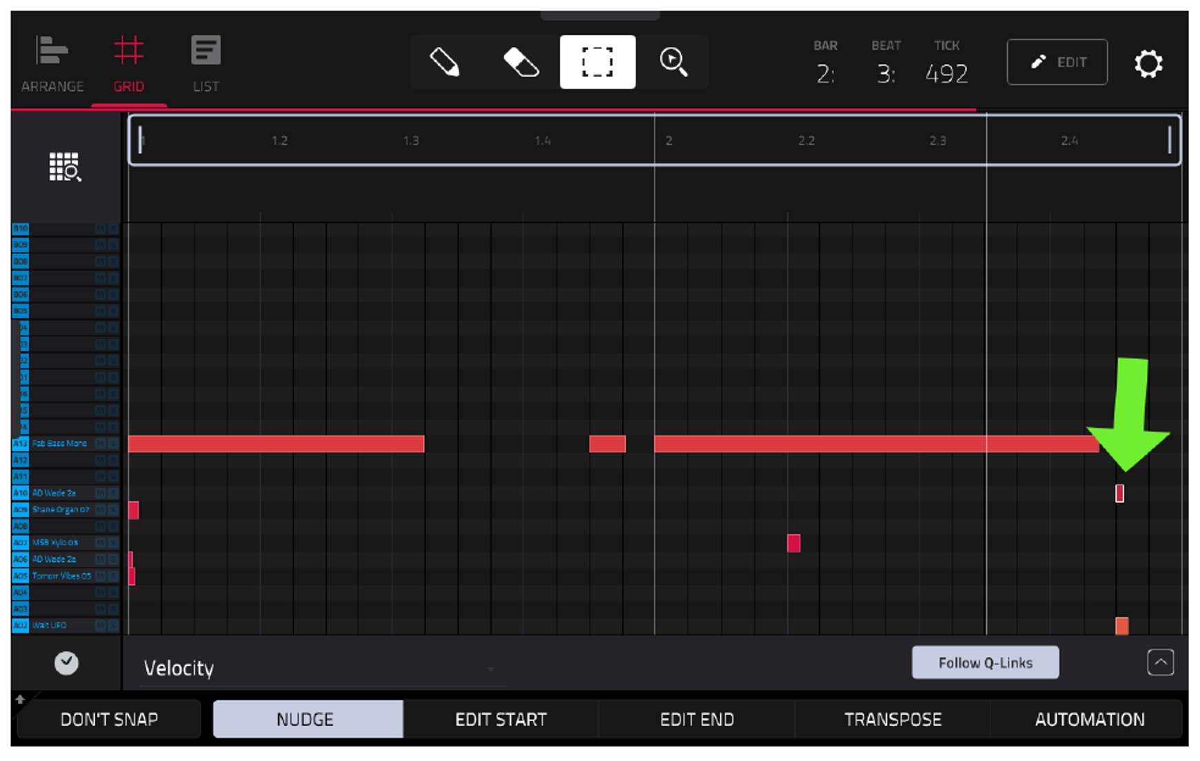Choose the Edit Start function
The image size is (1200, 761).
[x=501, y=720]
